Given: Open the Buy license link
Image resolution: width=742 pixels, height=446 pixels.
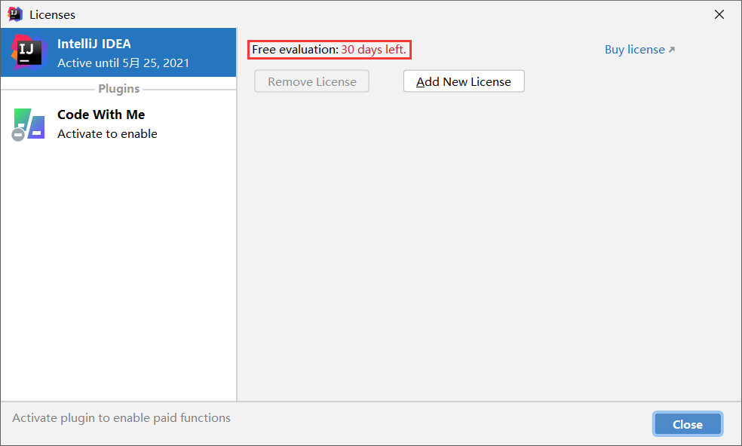Looking at the screenshot, I should coord(639,50).
